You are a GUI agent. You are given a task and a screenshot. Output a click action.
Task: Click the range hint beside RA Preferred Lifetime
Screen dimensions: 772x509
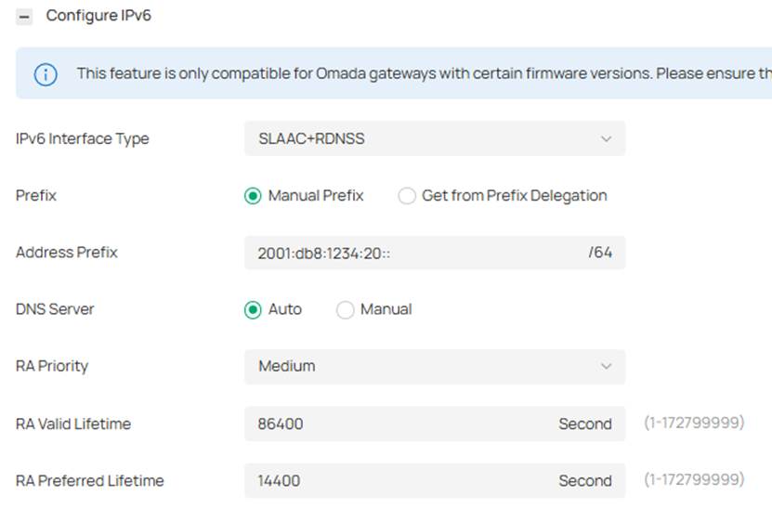(x=694, y=480)
